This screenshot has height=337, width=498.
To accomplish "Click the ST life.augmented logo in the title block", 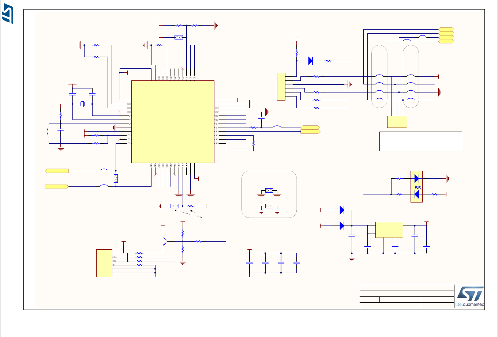I will coord(469,296).
